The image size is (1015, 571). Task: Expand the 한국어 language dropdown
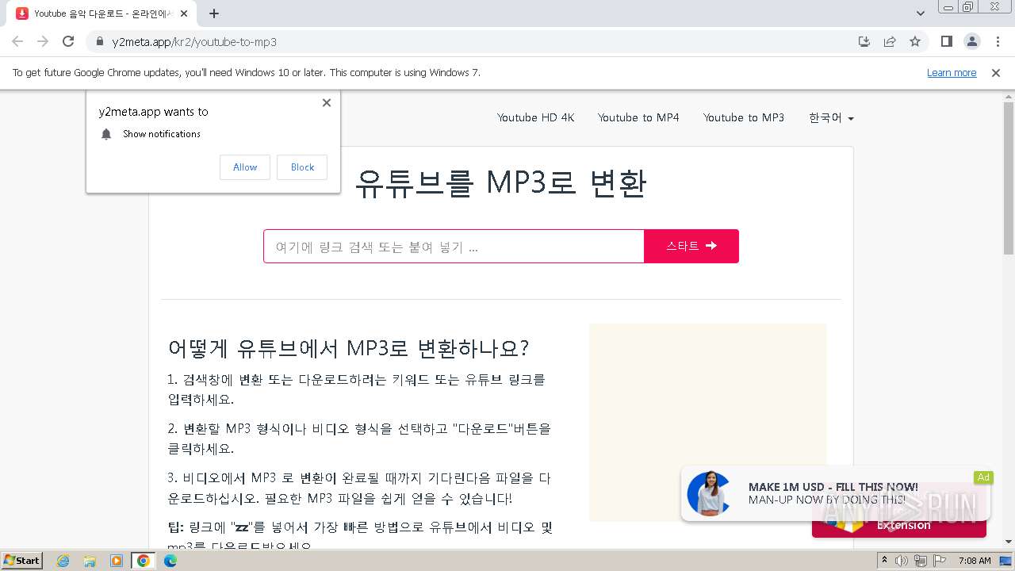[831, 118]
